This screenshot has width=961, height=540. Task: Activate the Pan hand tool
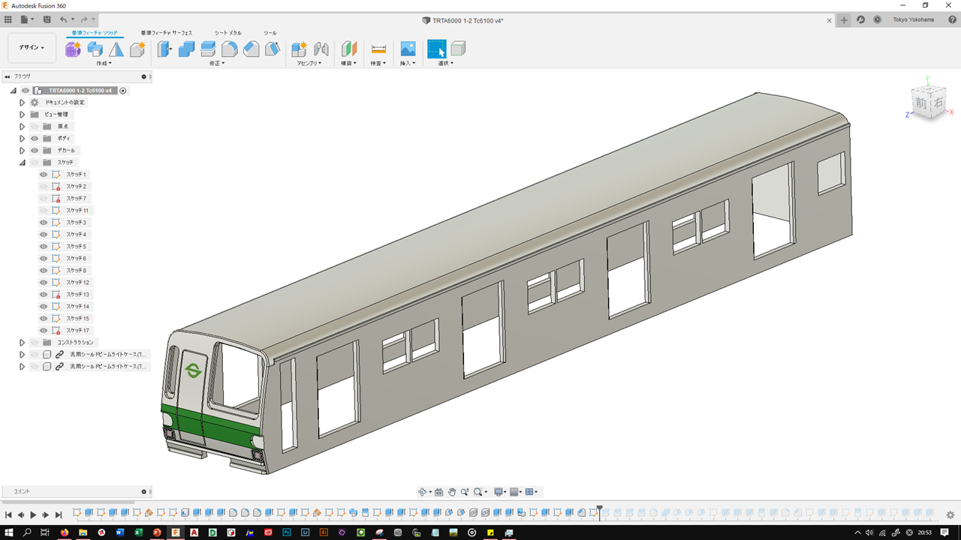(x=452, y=492)
